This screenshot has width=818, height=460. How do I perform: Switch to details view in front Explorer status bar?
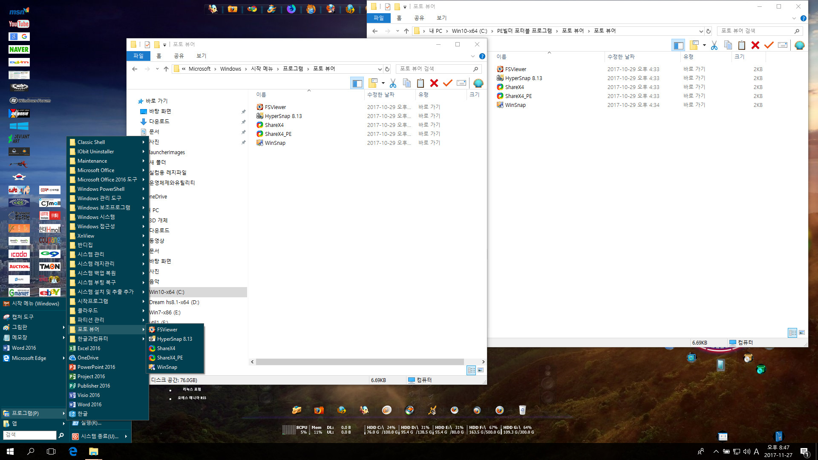tap(471, 370)
